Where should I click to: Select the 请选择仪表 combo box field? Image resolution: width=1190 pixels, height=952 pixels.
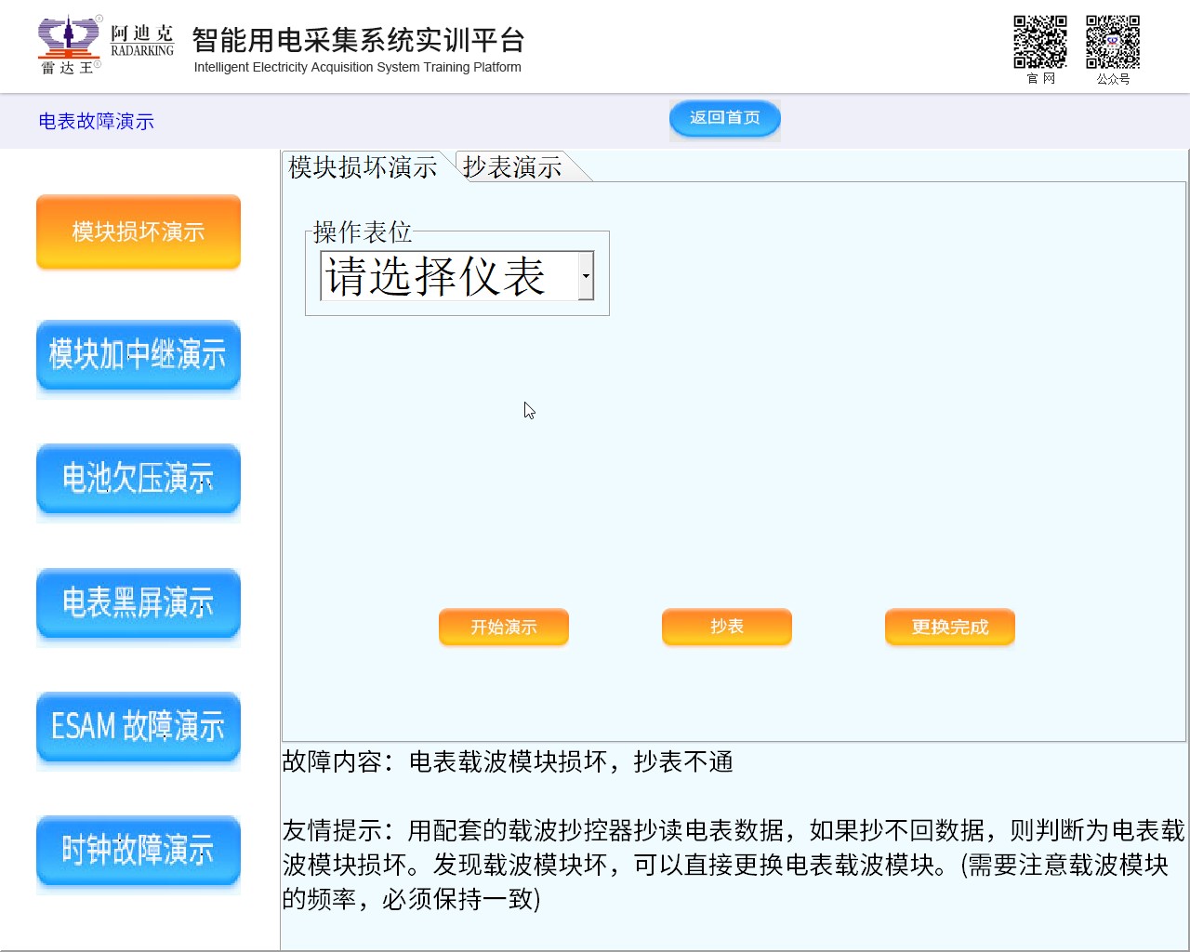pos(448,276)
